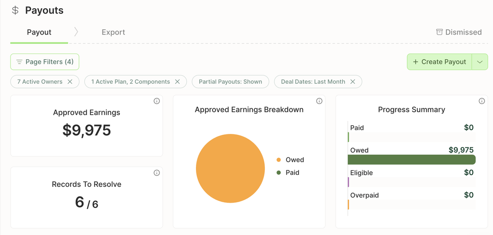Click the Progress Summary heading

pos(412,110)
